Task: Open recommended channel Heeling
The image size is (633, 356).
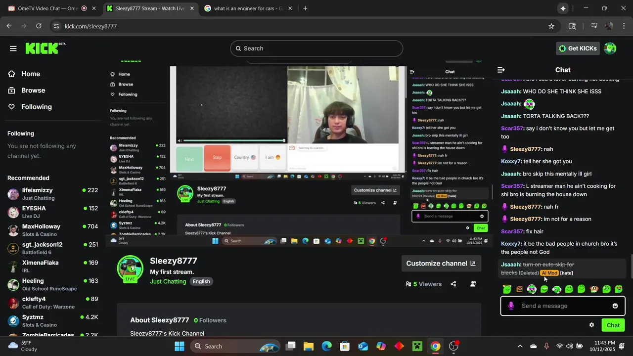Action: tap(52, 284)
